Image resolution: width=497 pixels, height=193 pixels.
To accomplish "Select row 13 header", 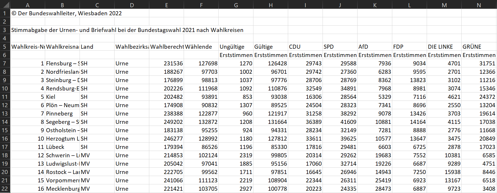I will click(5, 113).
